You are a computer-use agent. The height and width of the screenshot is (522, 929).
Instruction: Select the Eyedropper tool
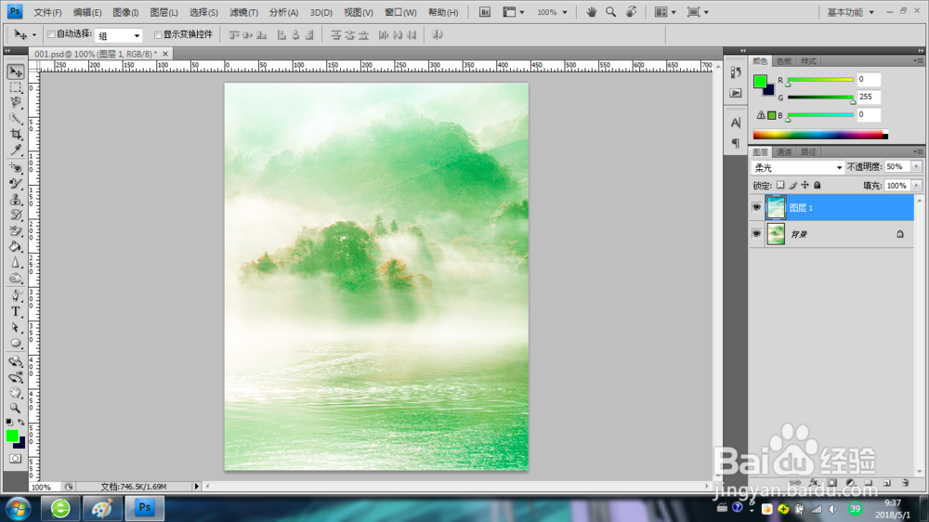16,150
